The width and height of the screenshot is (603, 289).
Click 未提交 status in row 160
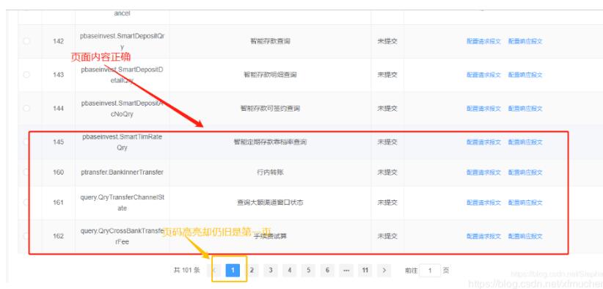[387, 172]
